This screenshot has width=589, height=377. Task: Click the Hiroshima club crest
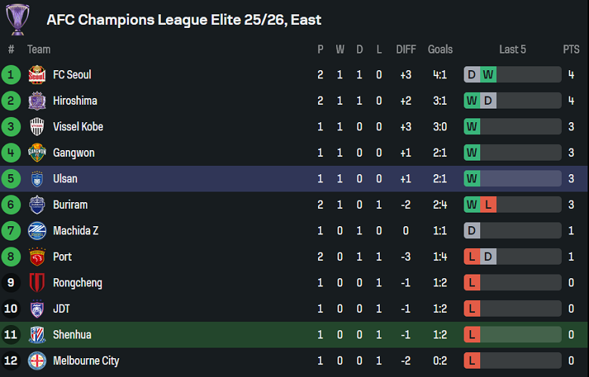[37, 101]
